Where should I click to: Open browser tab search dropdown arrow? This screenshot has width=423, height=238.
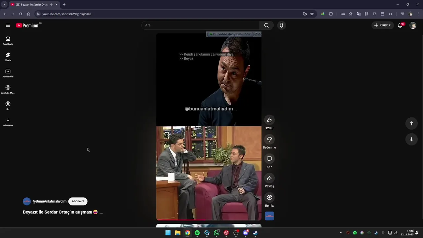tap(4, 5)
